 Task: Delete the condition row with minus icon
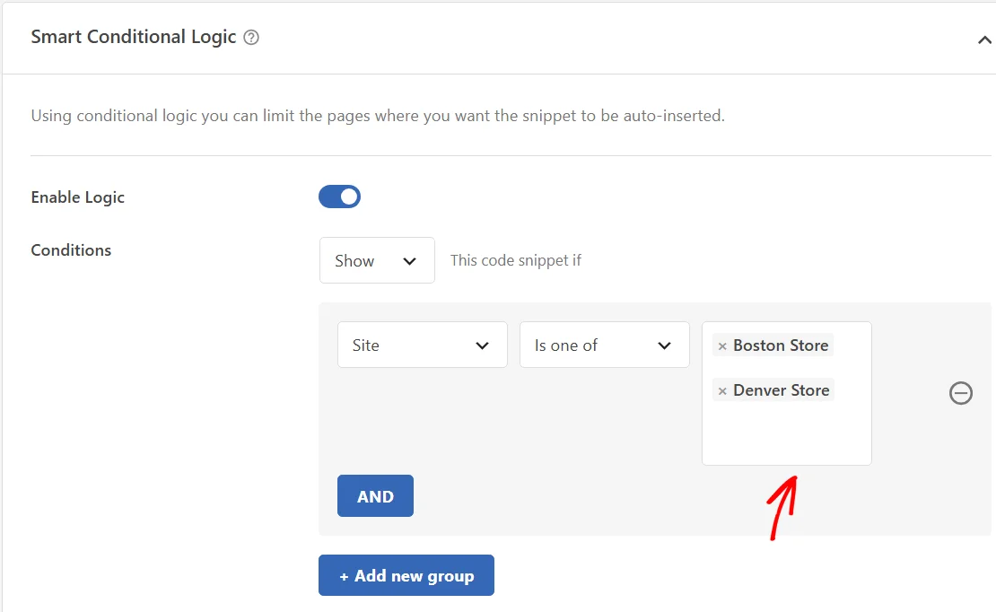(960, 393)
